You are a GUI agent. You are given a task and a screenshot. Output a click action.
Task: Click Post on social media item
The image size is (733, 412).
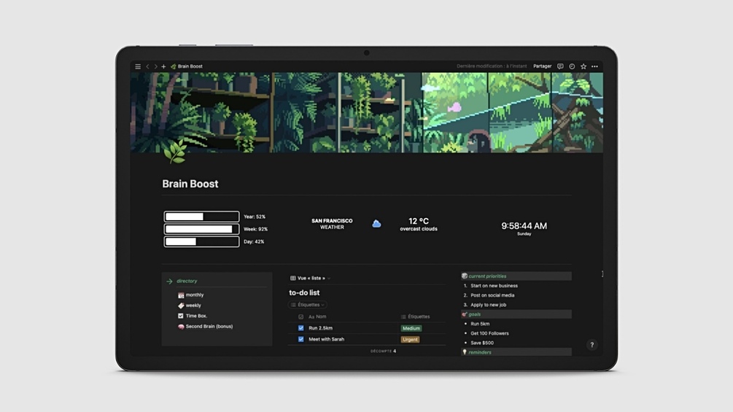[492, 295]
